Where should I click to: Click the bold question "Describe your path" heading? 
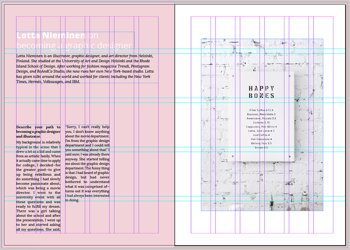(38, 132)
